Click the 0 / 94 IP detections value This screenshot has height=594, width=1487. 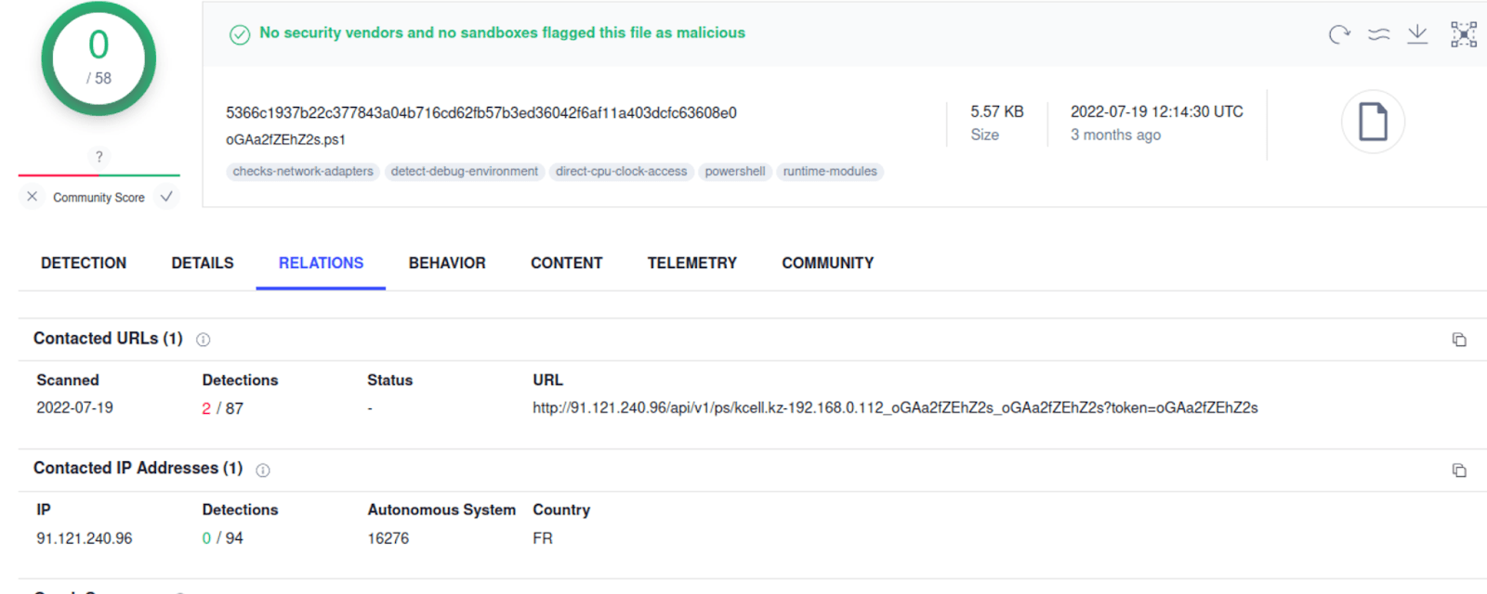coord(223,538)
